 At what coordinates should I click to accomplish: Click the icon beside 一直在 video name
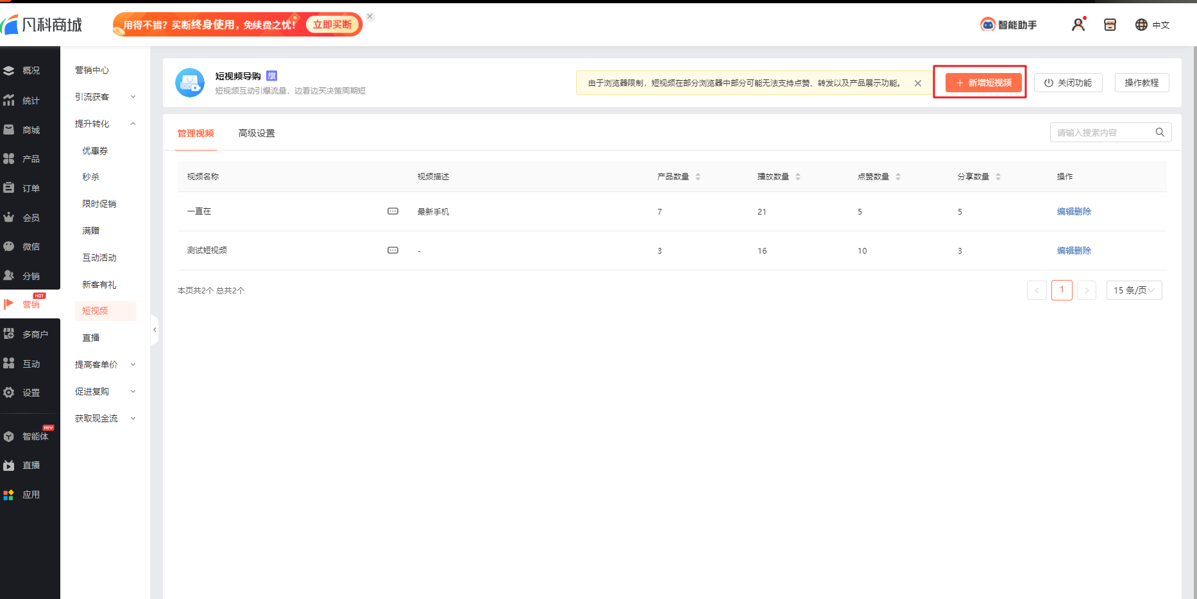[x=393, y=211]
